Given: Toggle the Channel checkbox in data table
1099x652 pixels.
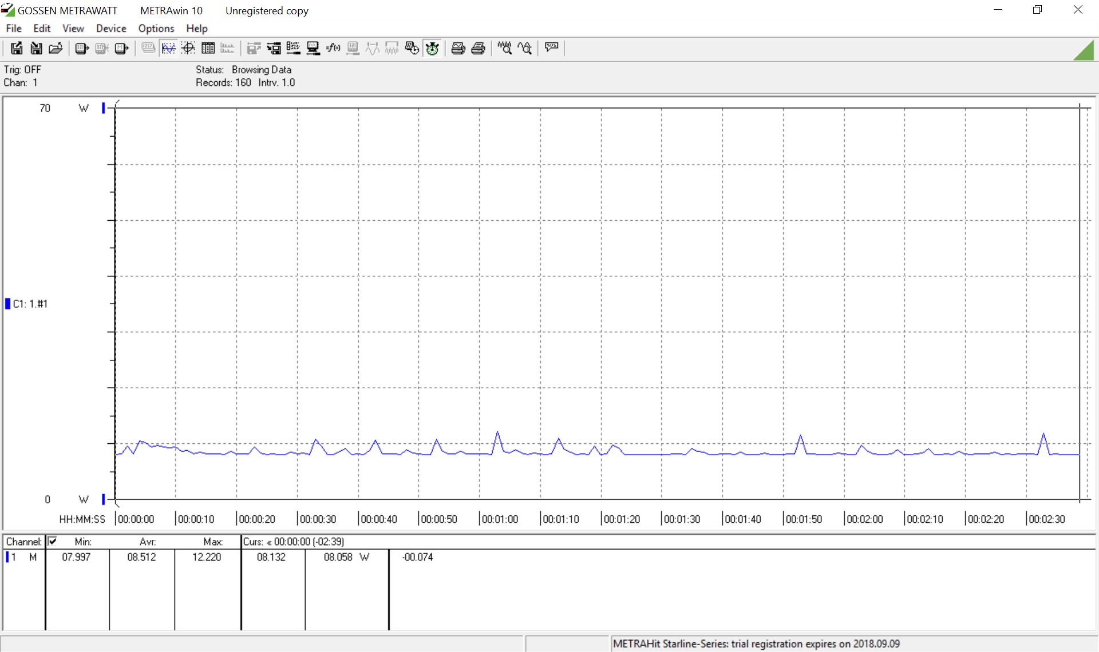Looking at the screenshot, I should [x=53, y=541].
